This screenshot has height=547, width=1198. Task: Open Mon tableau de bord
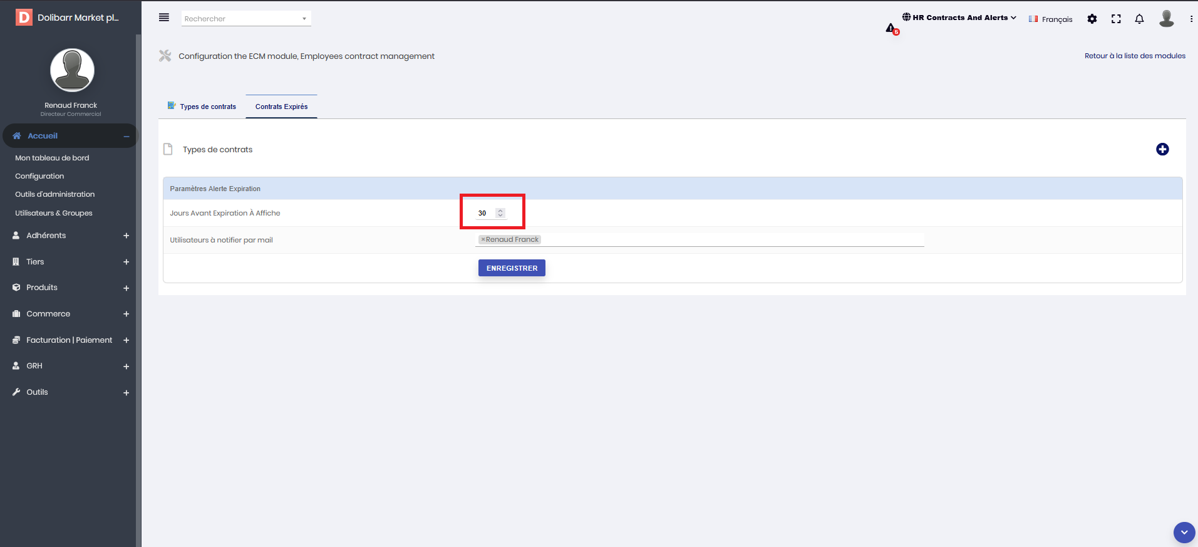tap(52, 158)
